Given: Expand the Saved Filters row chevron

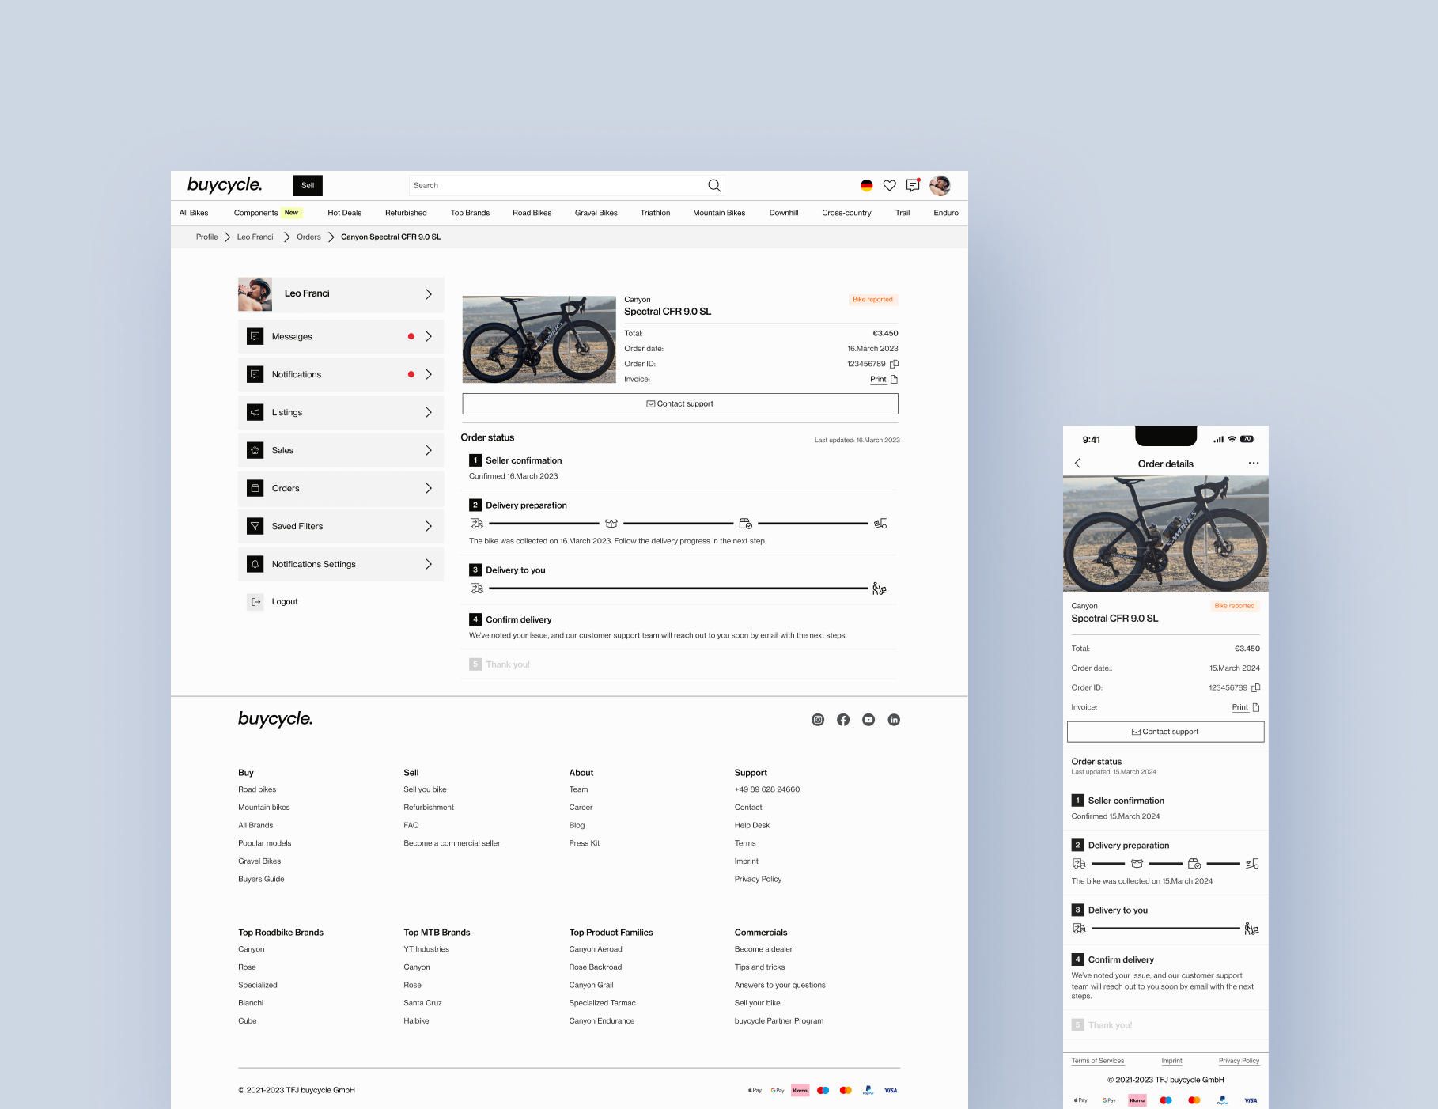Looking at the screenshot, I should pos(429,526).
